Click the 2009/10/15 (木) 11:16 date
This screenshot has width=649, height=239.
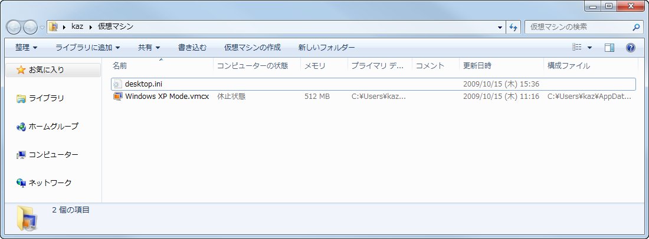[501, 97]
